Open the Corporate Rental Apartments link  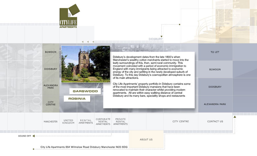(x=103, y=122)
